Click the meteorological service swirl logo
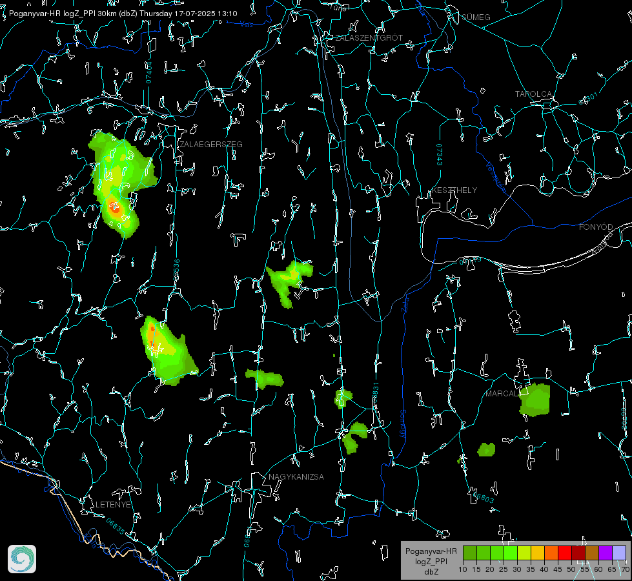This screenshot has width=632, height=581. [22, 559]
